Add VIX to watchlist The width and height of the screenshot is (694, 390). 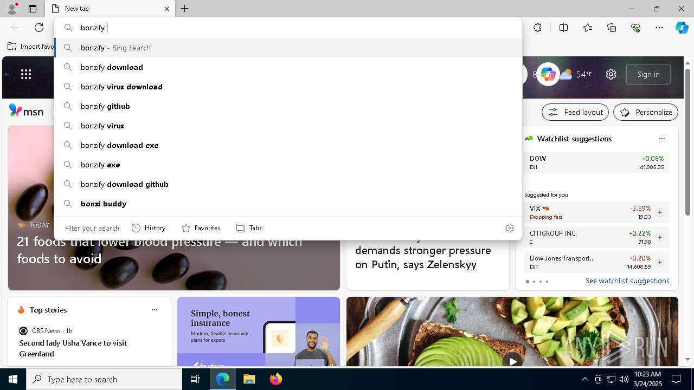pyautogui.click(x=659, y=212)
